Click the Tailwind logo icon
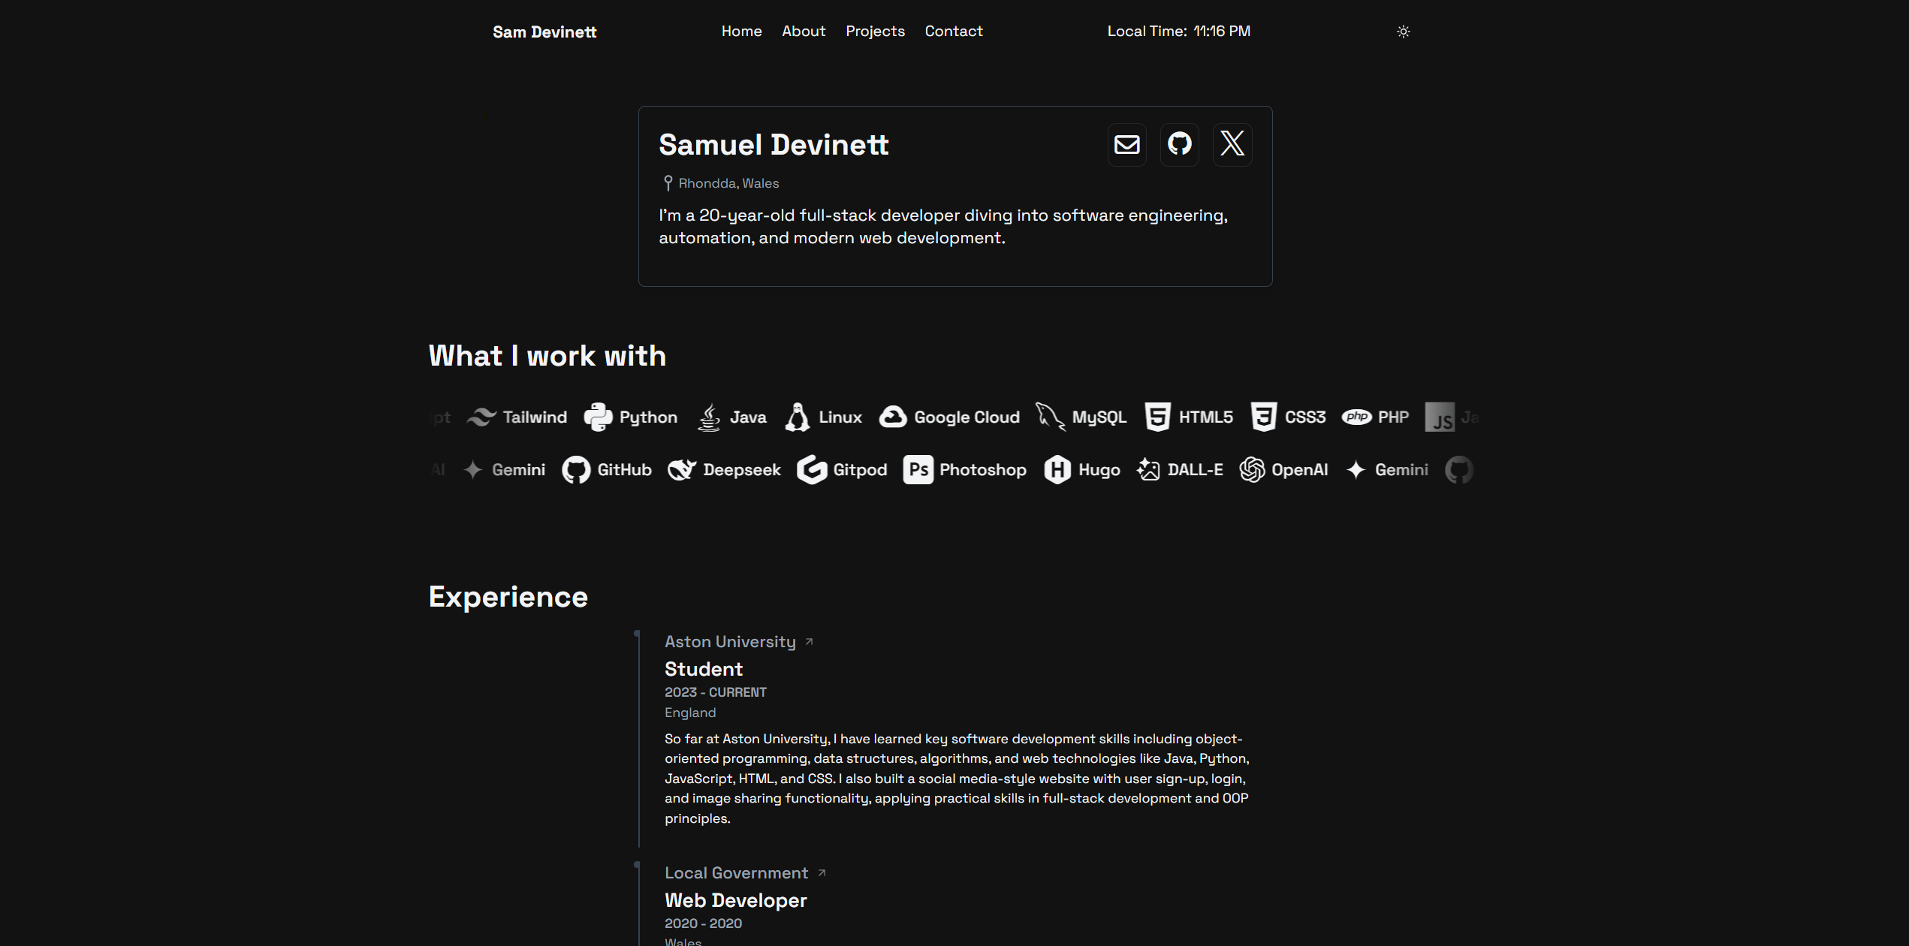This screenshot has width=1909, height=946. (x=481, y=417)
